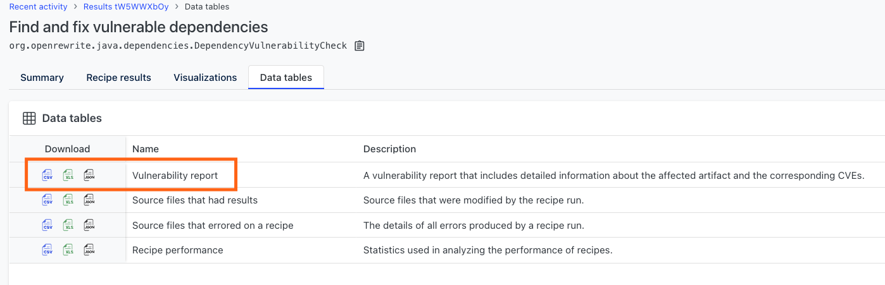Download Recipe performance as CSV
885x285 pixels.
[x=47, y=250]
